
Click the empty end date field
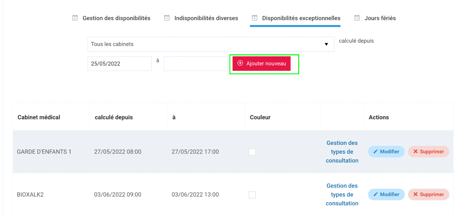coord(196,64)
